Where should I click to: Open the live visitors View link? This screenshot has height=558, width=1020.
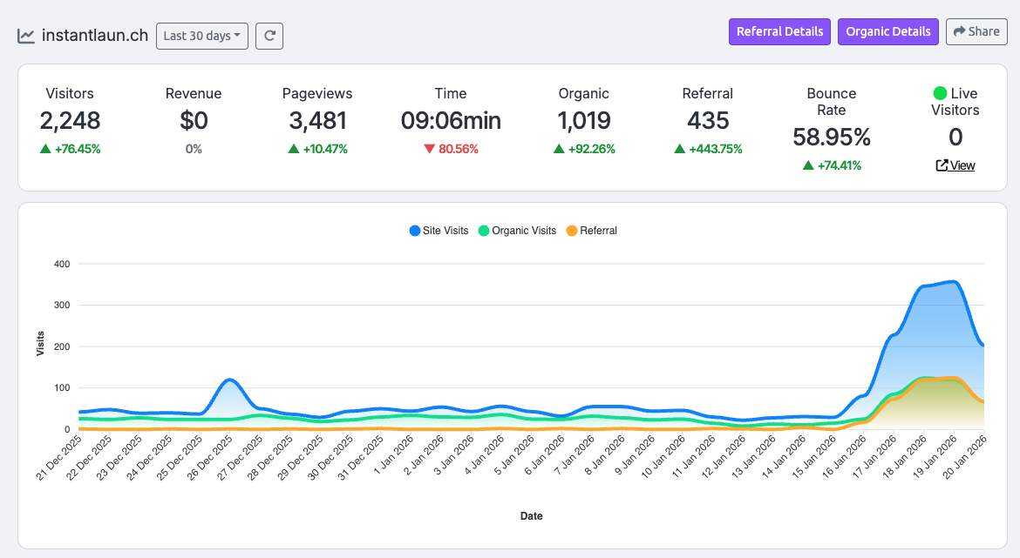tap(955, 165)
